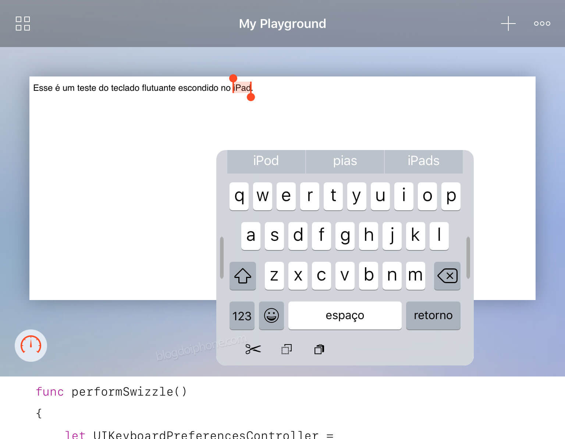Click UIKeyboardPreferencesController in the code

click(206, 435)
